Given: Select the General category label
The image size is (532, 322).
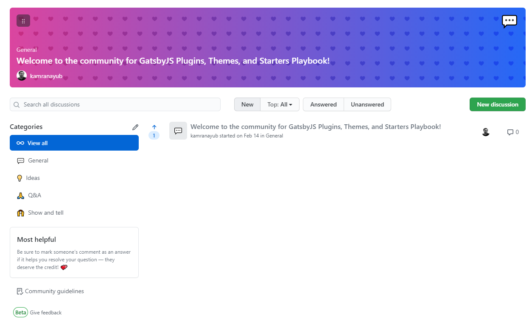Looking at the screenshot, I should (38, 161).
